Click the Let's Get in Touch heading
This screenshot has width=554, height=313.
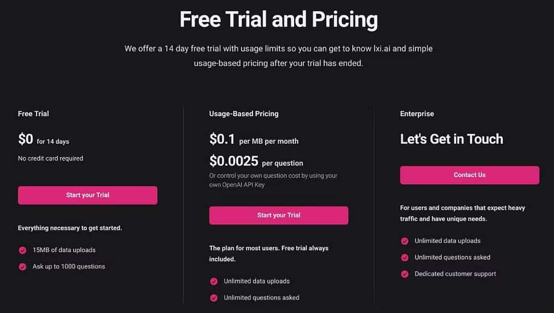click(x=452, y=139)
